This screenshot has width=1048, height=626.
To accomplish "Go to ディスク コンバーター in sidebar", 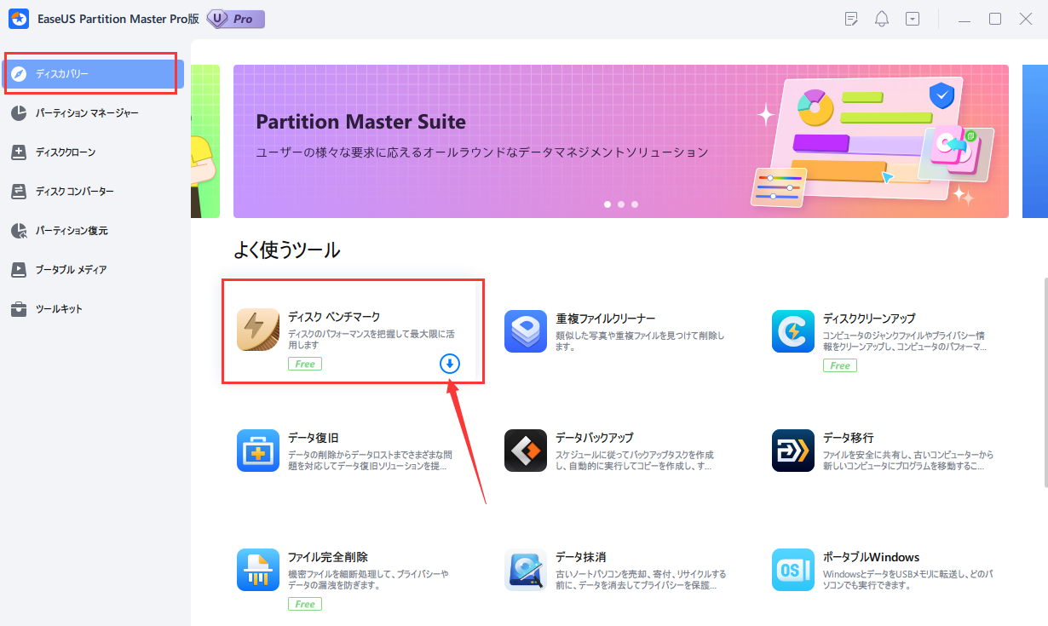I will (x=74, y=192).
